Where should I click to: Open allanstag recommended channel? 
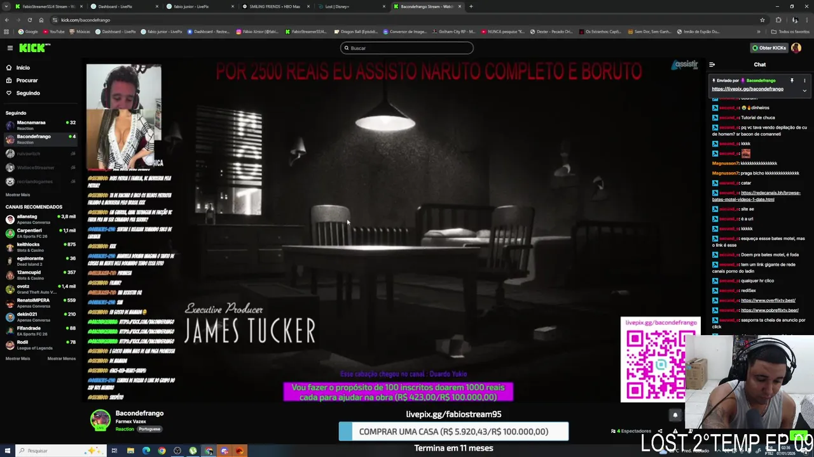coord(39,219)
